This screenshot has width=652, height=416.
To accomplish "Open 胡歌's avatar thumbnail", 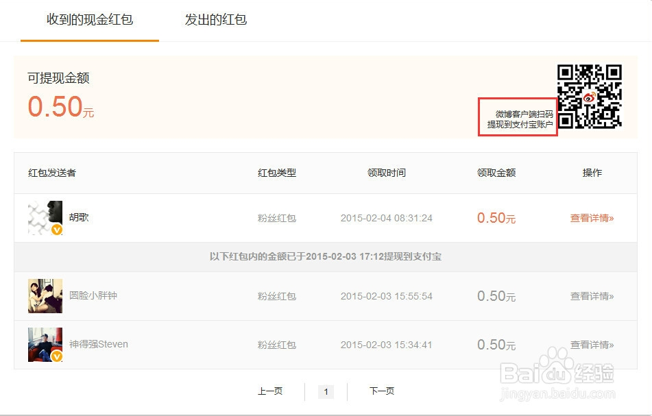I will pyautogui.click(x=45, y=218).
